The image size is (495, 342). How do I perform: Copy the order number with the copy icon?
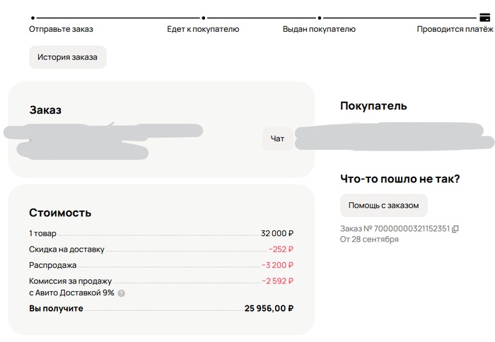(455, 228)
